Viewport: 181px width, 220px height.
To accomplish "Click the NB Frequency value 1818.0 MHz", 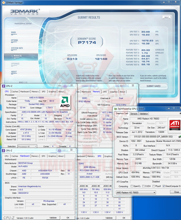I will point(121,105).
